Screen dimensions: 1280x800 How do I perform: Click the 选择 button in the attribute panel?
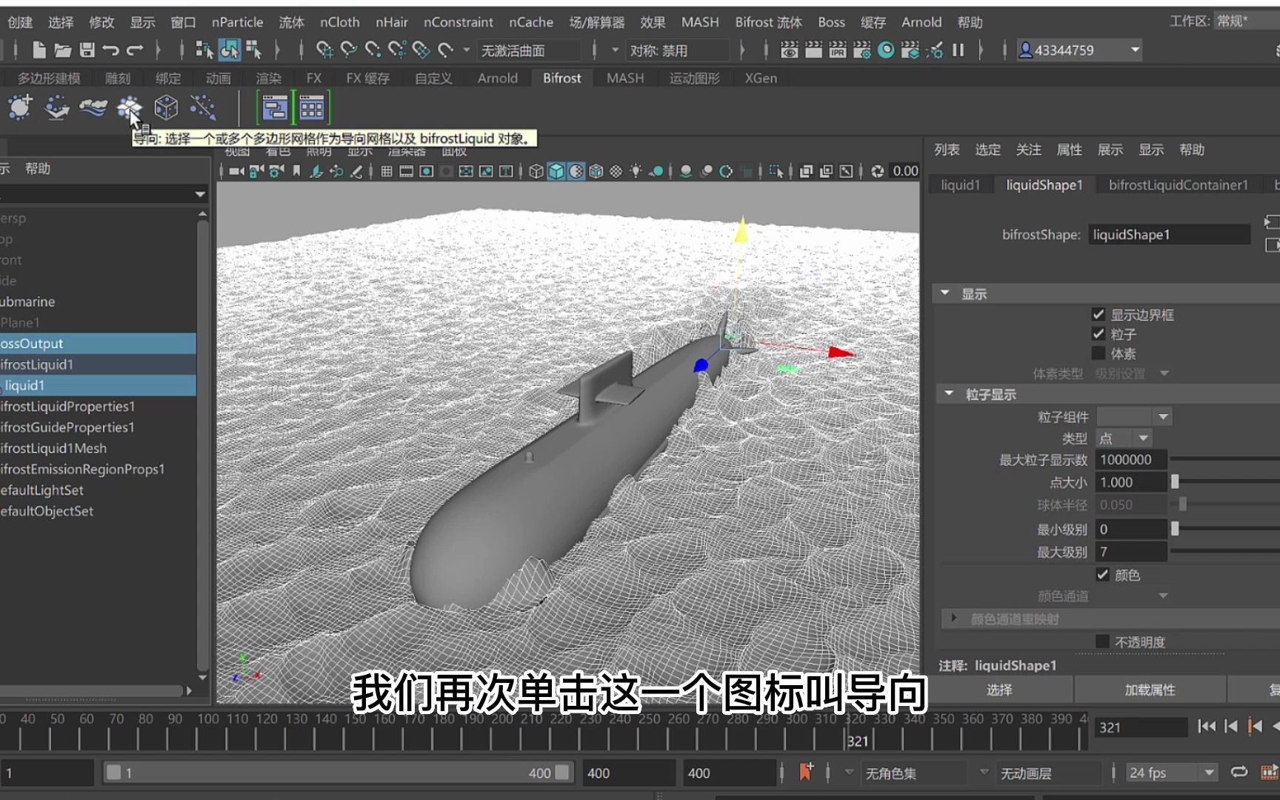coord(999,690)
